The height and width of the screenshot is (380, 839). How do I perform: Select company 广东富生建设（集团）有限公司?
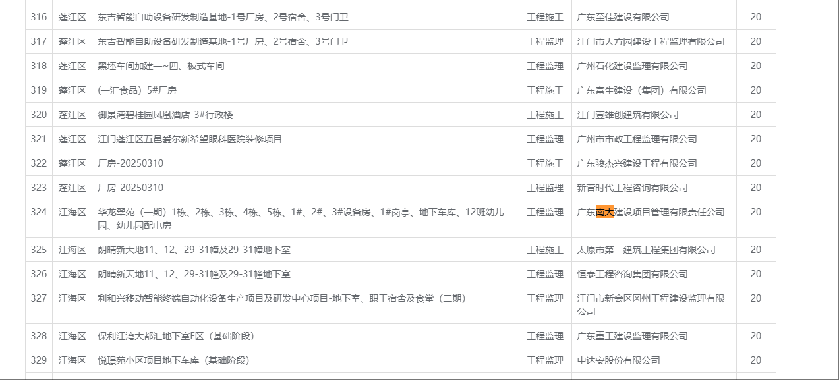(x=641, y=90)
